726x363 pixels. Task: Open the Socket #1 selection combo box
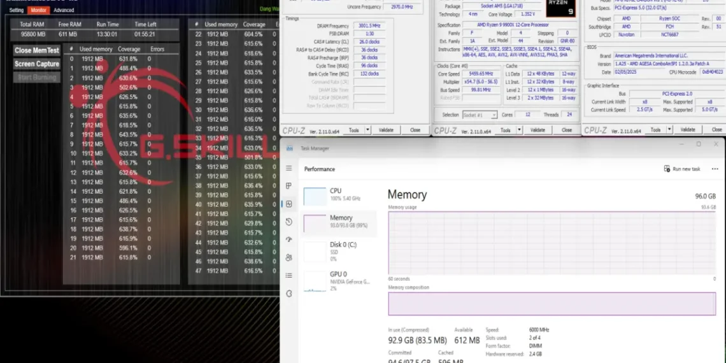coord(480,115)
